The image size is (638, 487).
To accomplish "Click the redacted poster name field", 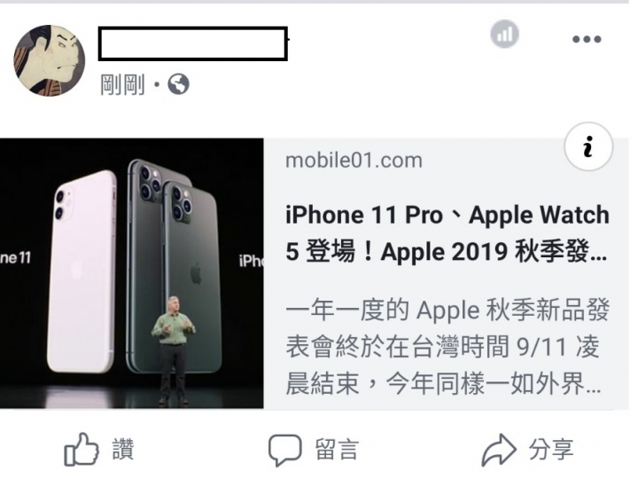I will [x=193, y=43].
